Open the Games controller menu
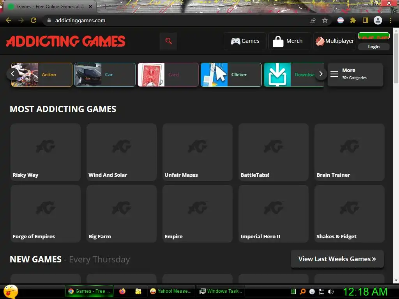The image size is (399, 299). pos(245,41)
